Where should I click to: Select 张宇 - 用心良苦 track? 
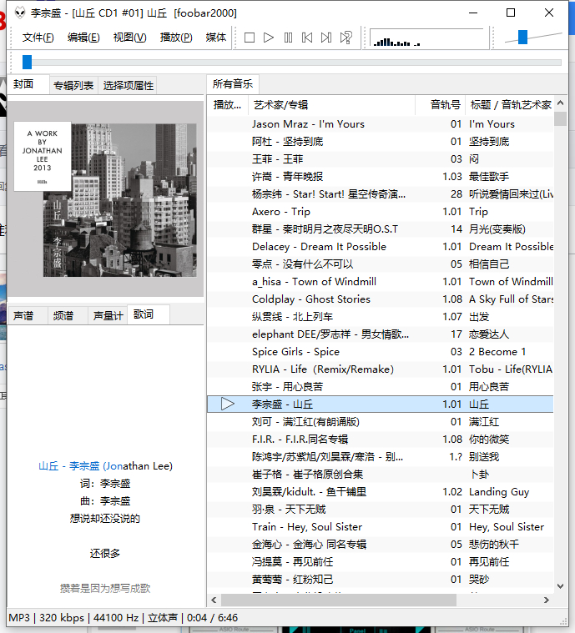(x=381, y=387)
